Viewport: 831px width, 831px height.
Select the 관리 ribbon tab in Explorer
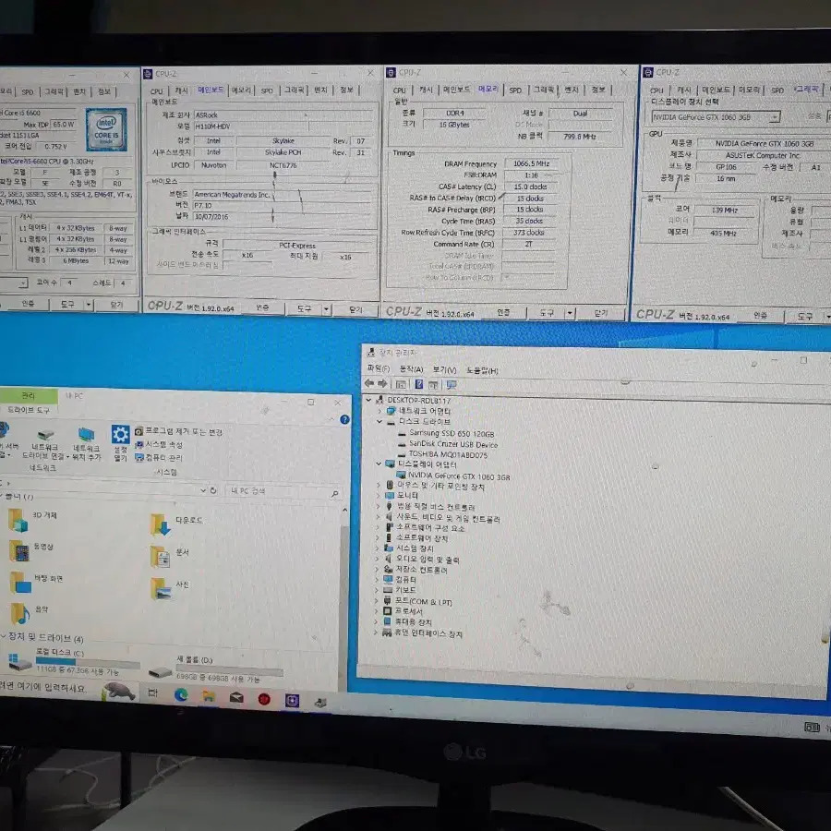tap(28, 395)
